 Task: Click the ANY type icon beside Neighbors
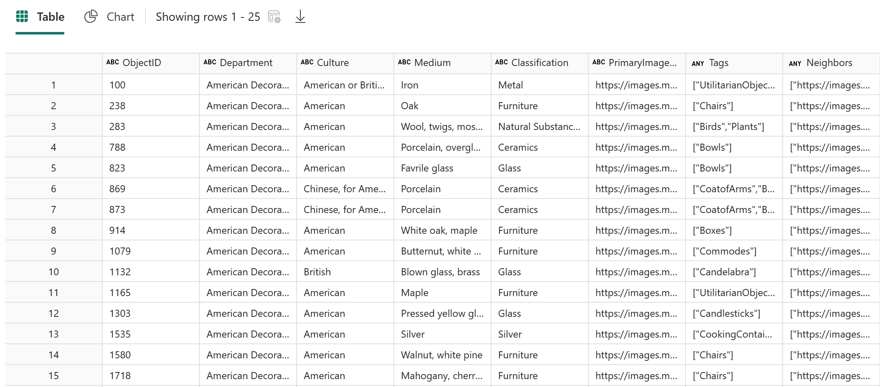(x=795, y=63)
